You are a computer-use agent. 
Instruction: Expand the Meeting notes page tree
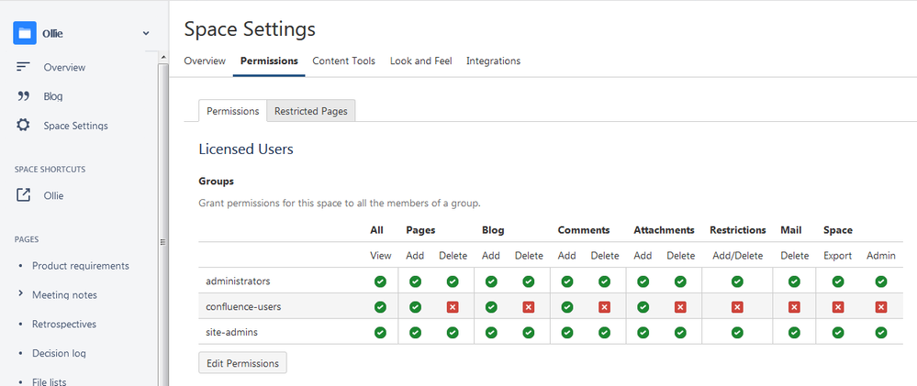[x=21, y=294]
